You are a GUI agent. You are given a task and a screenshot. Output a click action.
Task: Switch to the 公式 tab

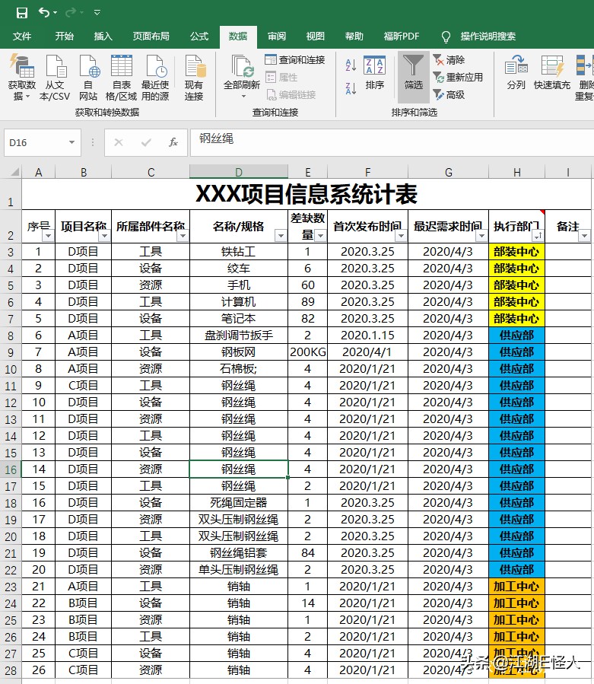(x=199, y=37)
